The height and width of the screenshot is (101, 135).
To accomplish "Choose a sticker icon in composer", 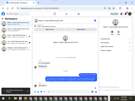I will coord(41,92).
